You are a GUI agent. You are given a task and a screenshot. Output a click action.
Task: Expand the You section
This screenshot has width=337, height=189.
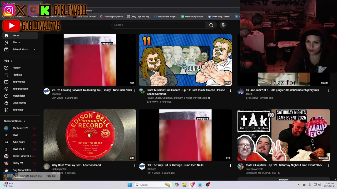coord(8,61)
